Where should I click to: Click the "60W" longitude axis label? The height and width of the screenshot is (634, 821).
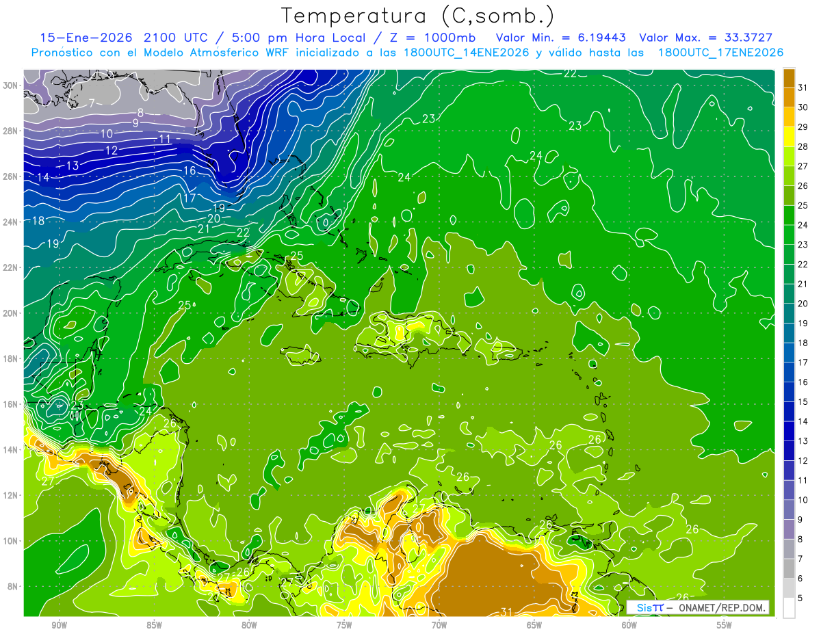(629, 625)
